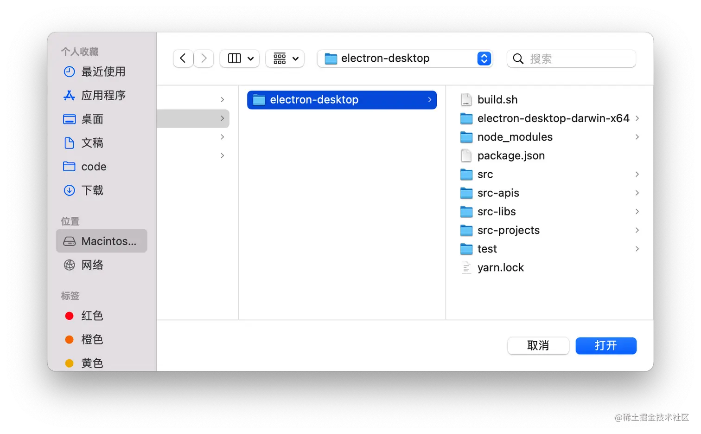Click inside the 搜索 field
Image resolution: width=701 pixels, height=434 pixels.
click(x=571, y=58)
